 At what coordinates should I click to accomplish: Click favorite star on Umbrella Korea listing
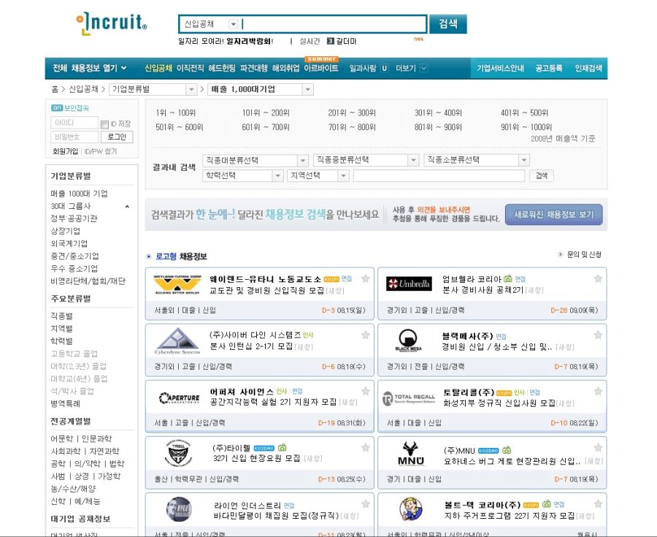(598, 278)
